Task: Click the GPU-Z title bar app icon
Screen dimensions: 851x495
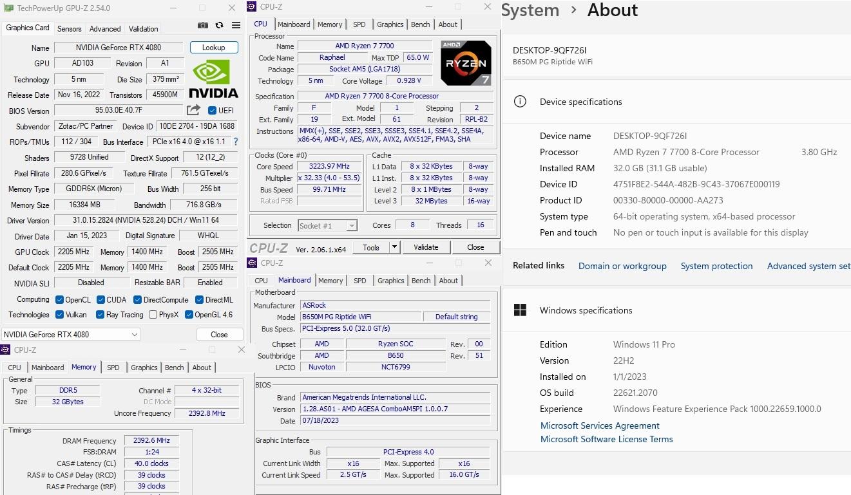Action: [8, 8]
